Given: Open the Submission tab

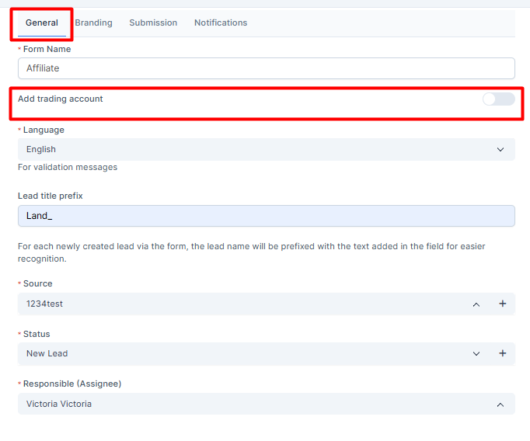Looking at the screenshot, I should coord(153,23).
